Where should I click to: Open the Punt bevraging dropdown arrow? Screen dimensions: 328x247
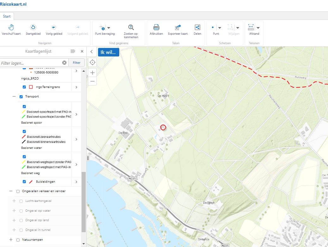tap(108, 28)
